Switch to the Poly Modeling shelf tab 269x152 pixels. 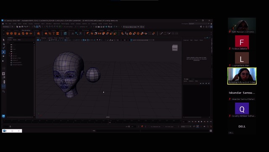click(x=26, y=30)
